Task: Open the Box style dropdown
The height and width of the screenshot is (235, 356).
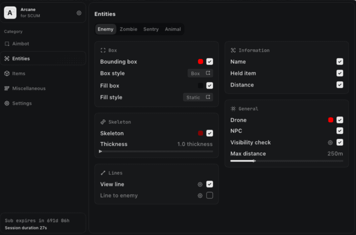Action: (200, 73)
